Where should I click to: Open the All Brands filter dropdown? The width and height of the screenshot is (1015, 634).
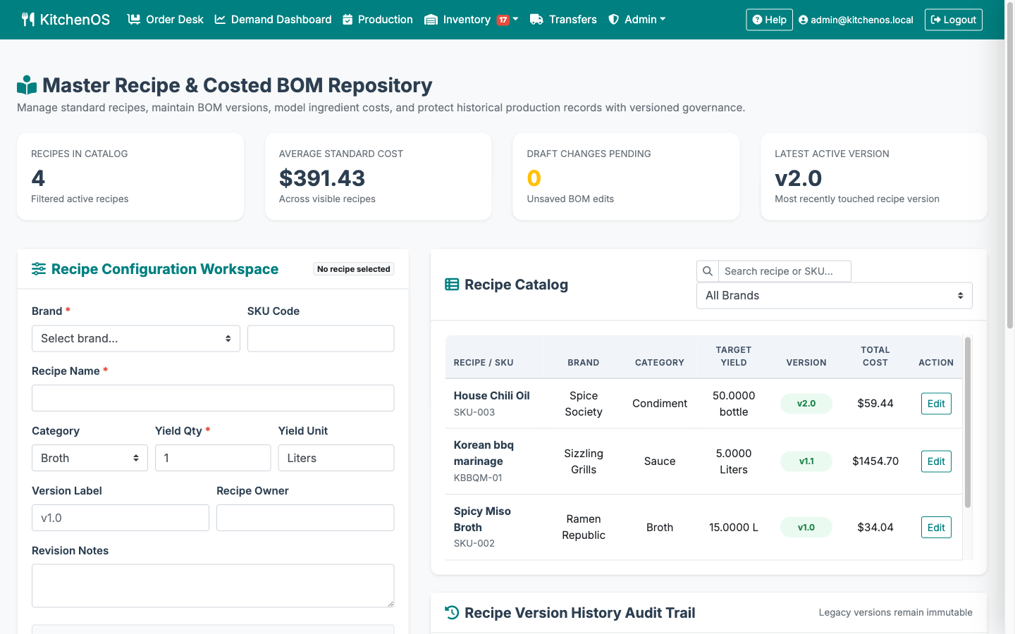(x=835, y=296)
